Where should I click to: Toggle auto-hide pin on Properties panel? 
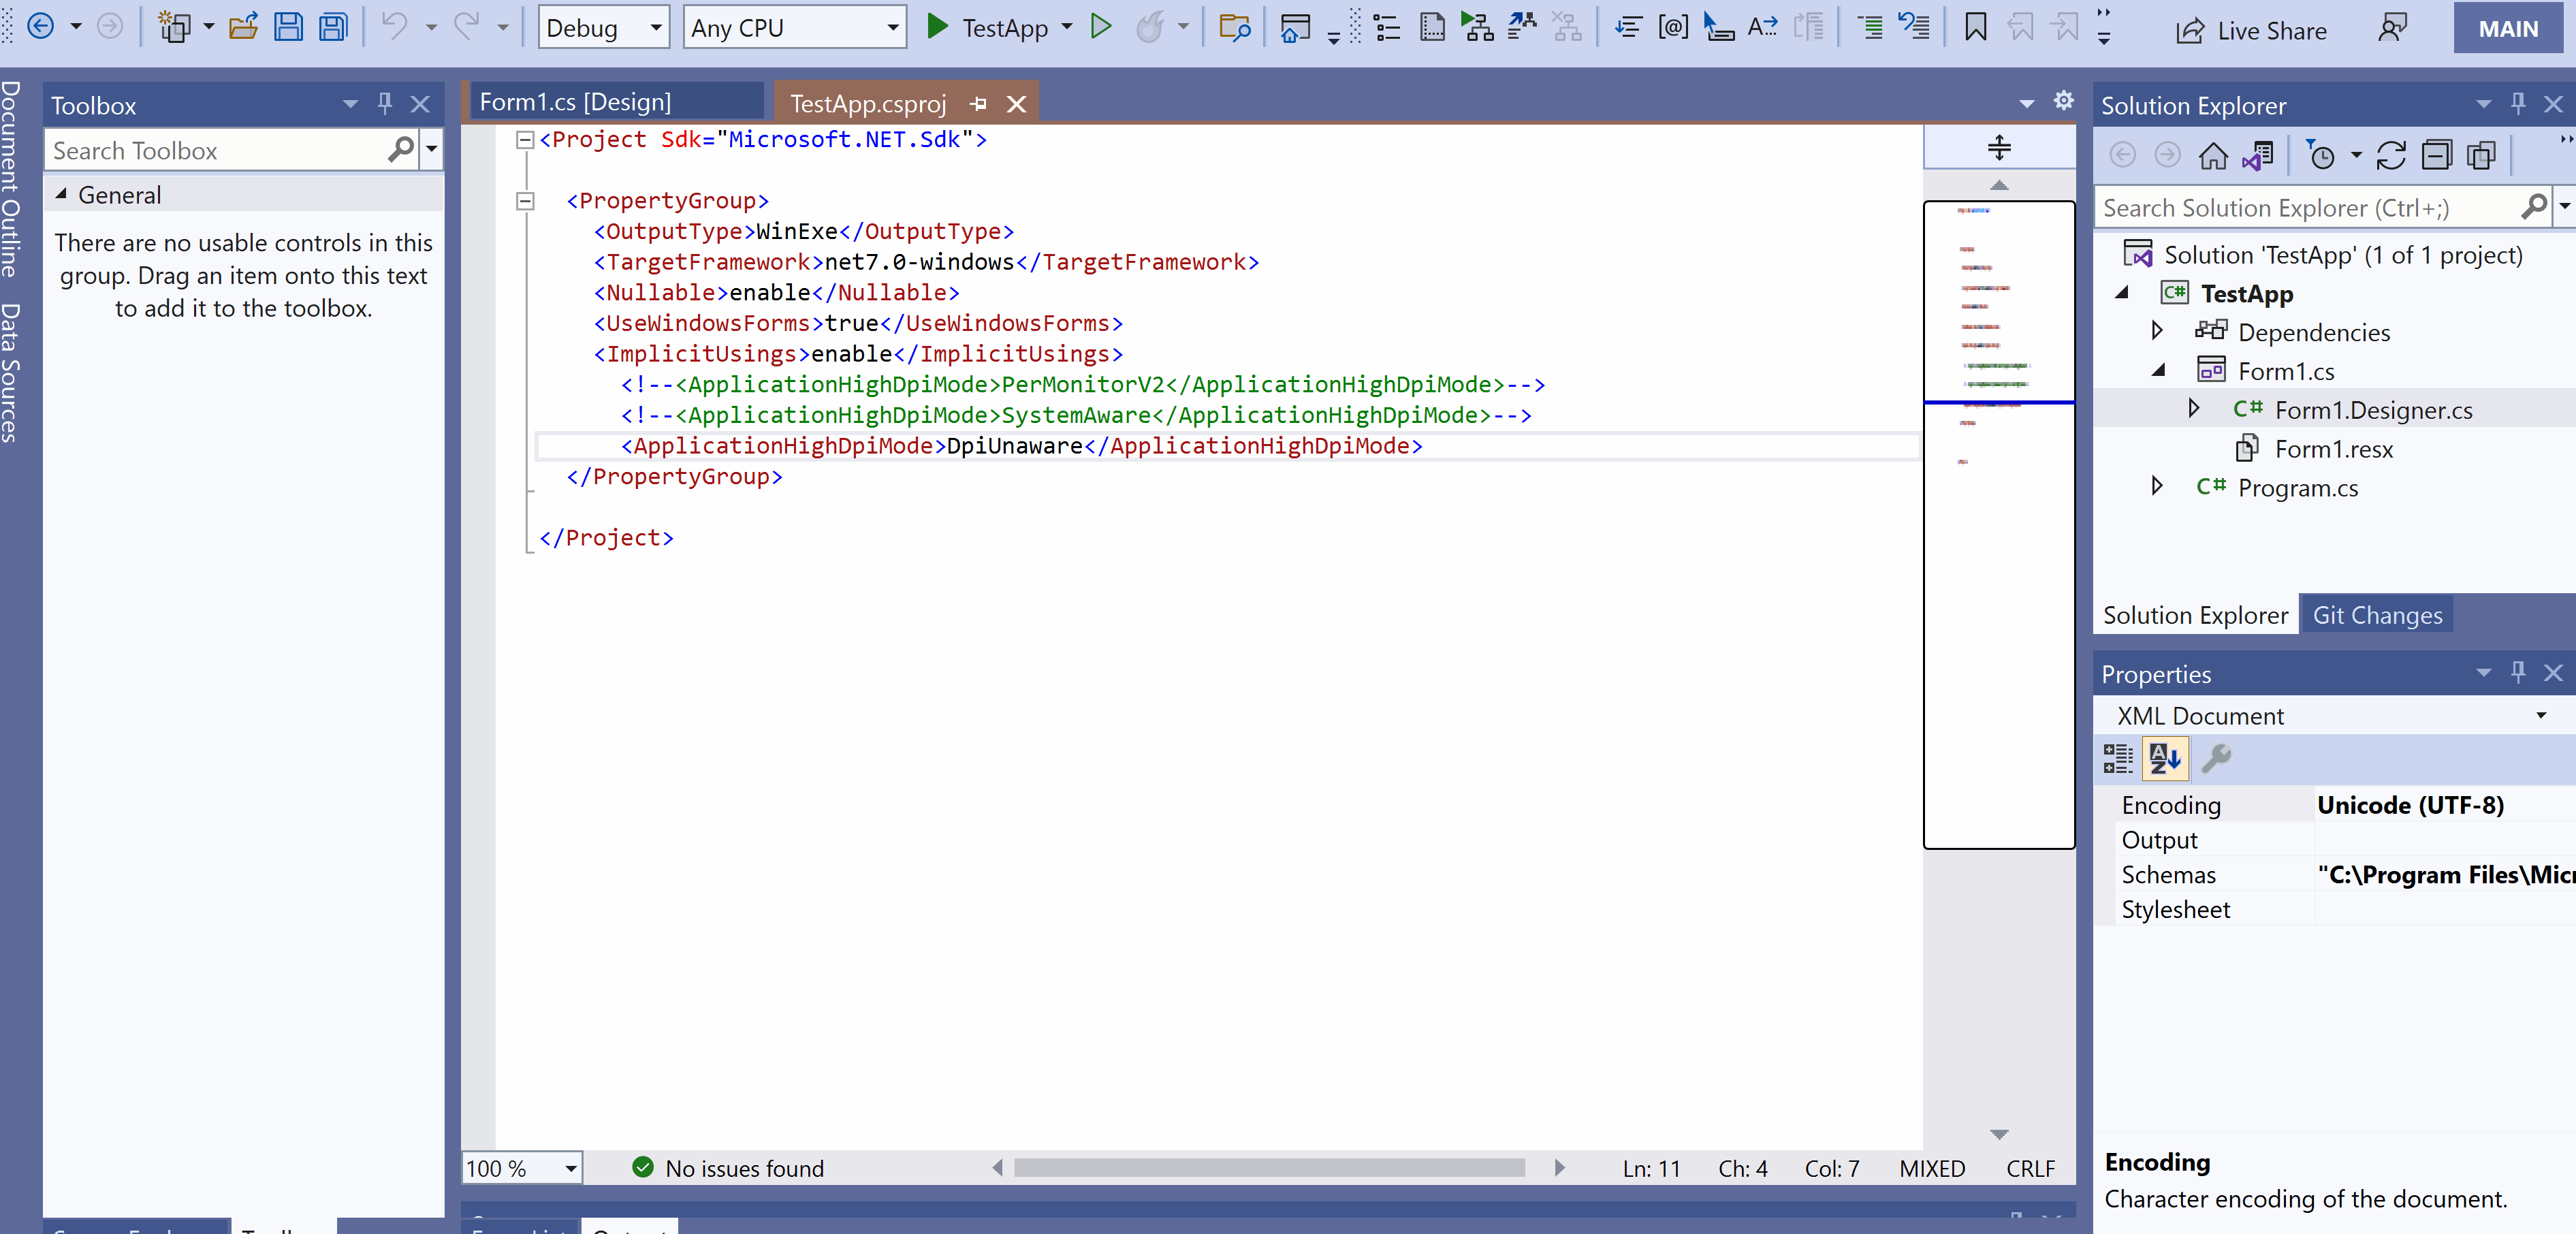(x=2518, y=672)
